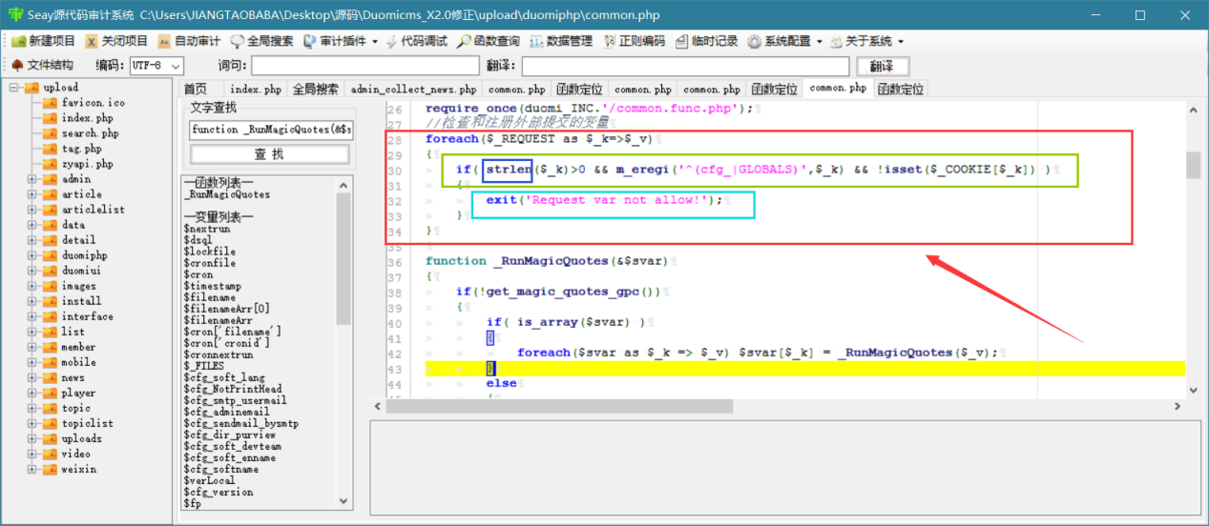Viewport: 1209px width, 526px height.
Task: Click the 翻译 (Translate) button
Action: coord(883,66)
